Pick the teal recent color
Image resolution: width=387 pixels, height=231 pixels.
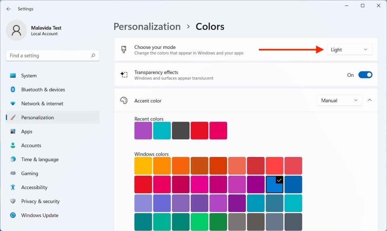point(162,130)
